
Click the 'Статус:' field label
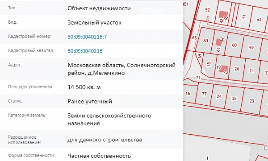pos(15,101)
